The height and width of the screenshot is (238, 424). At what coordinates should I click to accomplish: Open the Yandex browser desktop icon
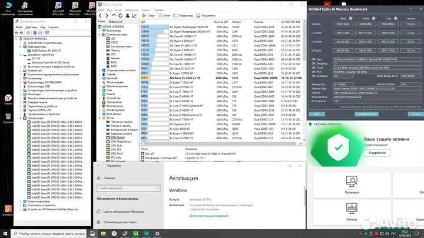pyautogui.click(x=8, y=99)
